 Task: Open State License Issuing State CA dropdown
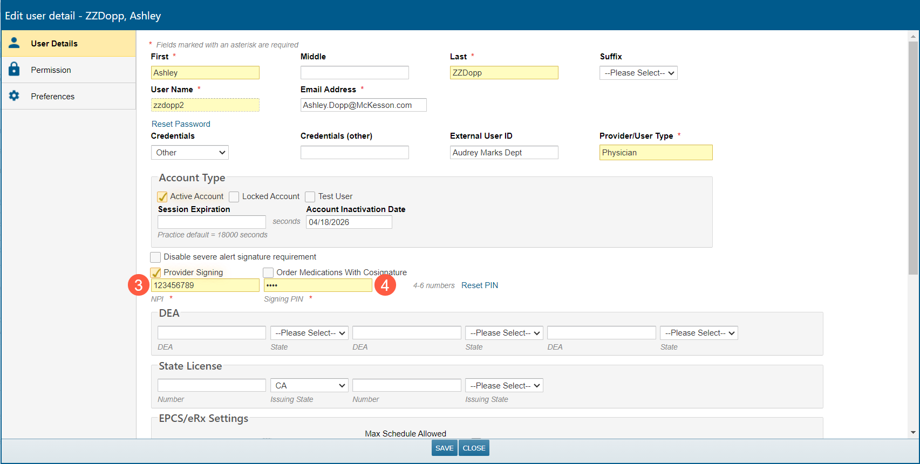click(x=309, y=386)
